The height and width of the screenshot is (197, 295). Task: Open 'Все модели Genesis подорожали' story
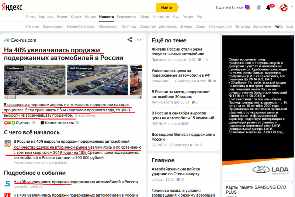tap(183, 137)
